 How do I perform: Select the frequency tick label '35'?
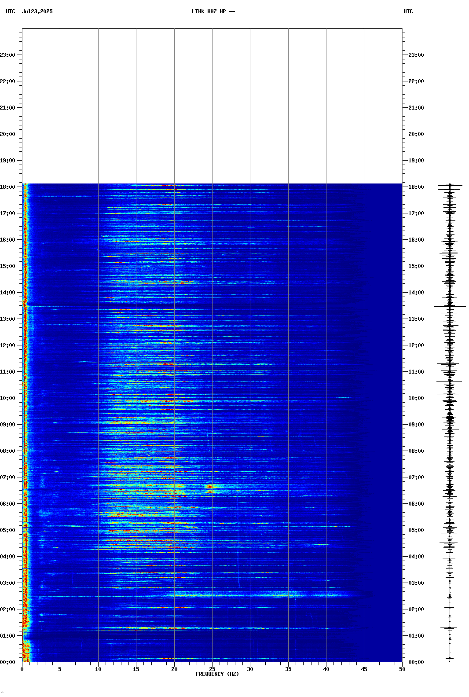[288, 669]
